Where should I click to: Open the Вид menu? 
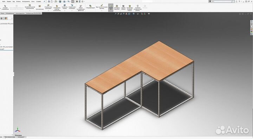pyautogui.click(x=14, y=1)
